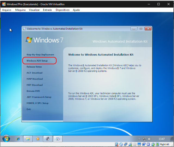Click the VirtualBox title bar app icon
The width and height of the screenshot is (174, 147).
click(4, 4)
